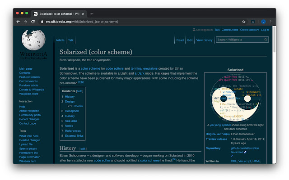Click the browser forward arrow

pos(25,22)
